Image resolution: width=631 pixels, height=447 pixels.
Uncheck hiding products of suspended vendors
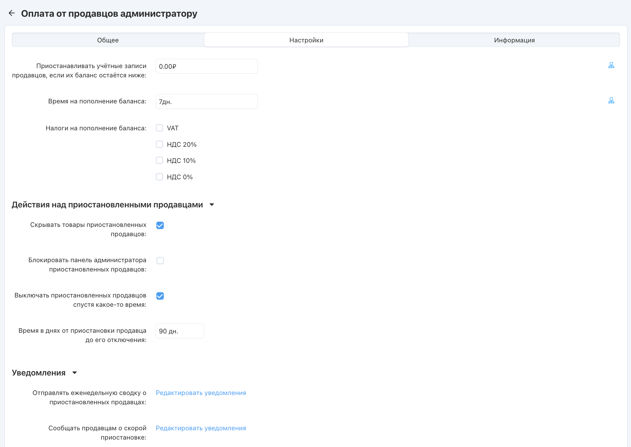coord(160,225)
